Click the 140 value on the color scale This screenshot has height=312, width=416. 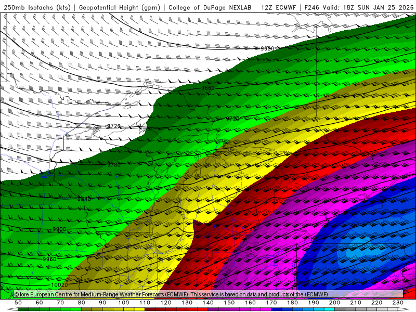[x=208, y=303]
